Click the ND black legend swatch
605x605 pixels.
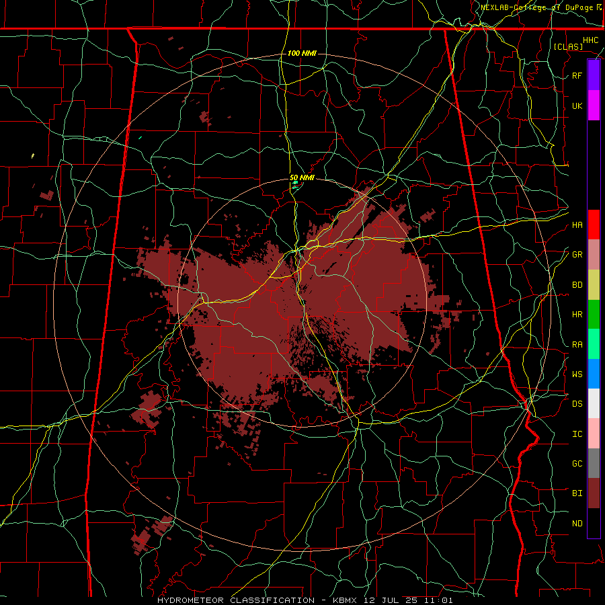tap(594, 523)
